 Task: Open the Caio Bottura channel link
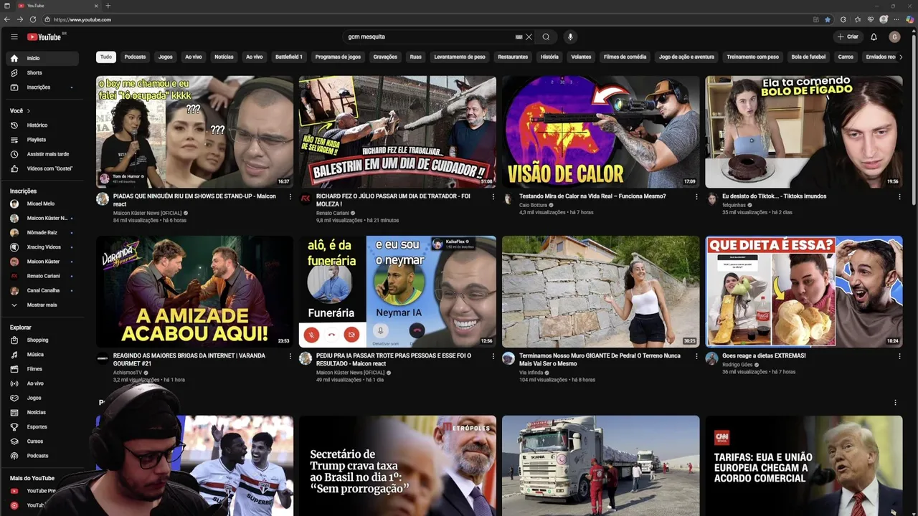click(x=533, y=205)
